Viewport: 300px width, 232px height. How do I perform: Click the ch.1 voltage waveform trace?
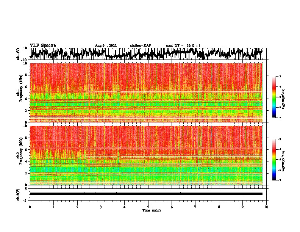tap(146, 54)
